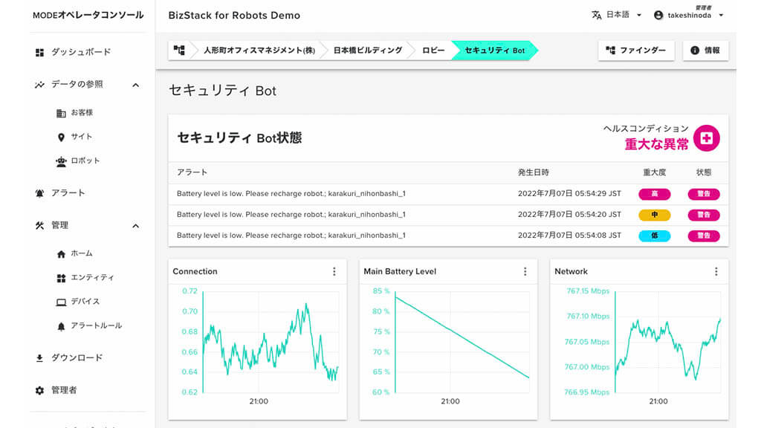Open サイト in sidebar

(x=82, y=137)
